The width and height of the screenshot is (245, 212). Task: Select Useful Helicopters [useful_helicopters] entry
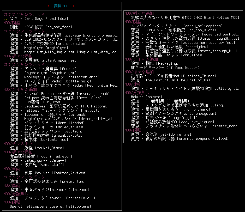[50, 206]
